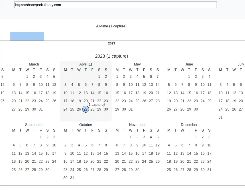Viewport: 245px width, 191px height.
Task: Select day 13 in December
Action: 182,154
